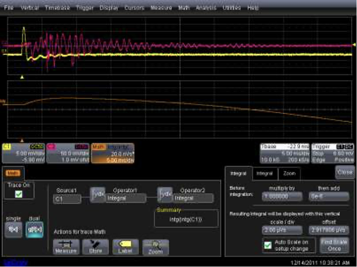
Task: Click the Zoom action icon
Action: [155, 247]
